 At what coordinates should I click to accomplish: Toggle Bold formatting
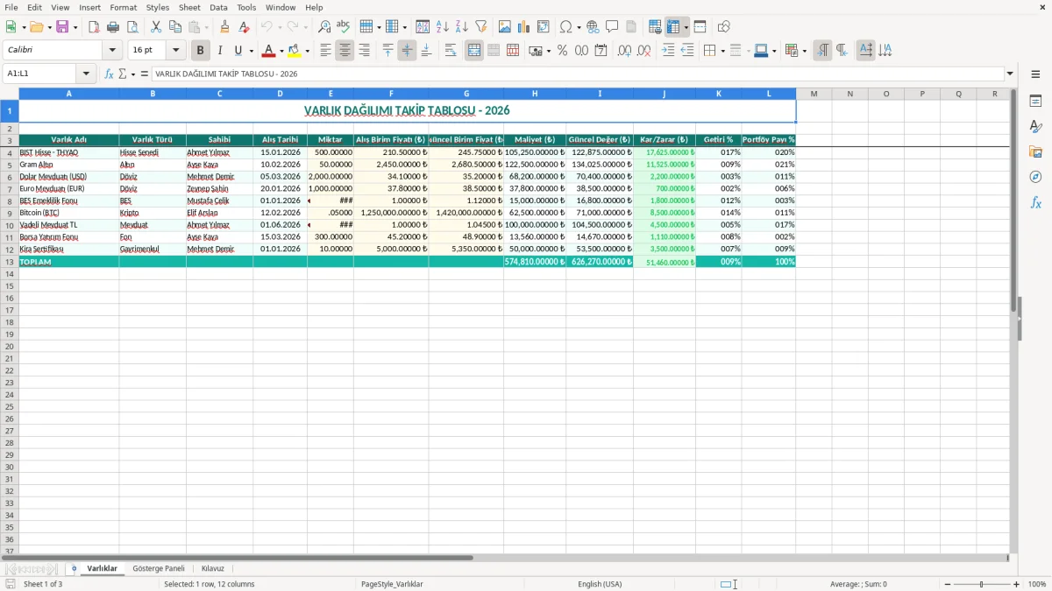tap(200, 51)
